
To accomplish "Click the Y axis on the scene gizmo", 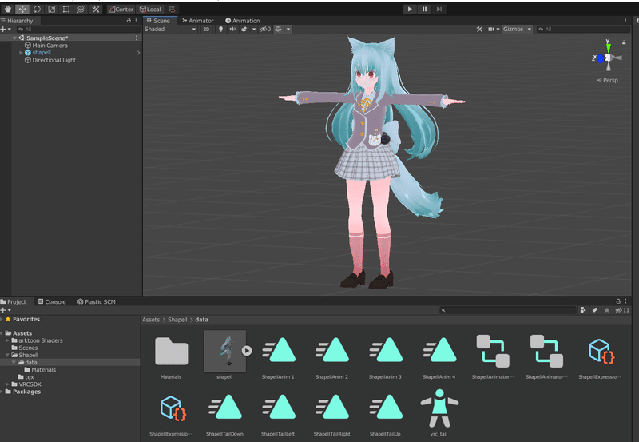I will pos(608,46).
